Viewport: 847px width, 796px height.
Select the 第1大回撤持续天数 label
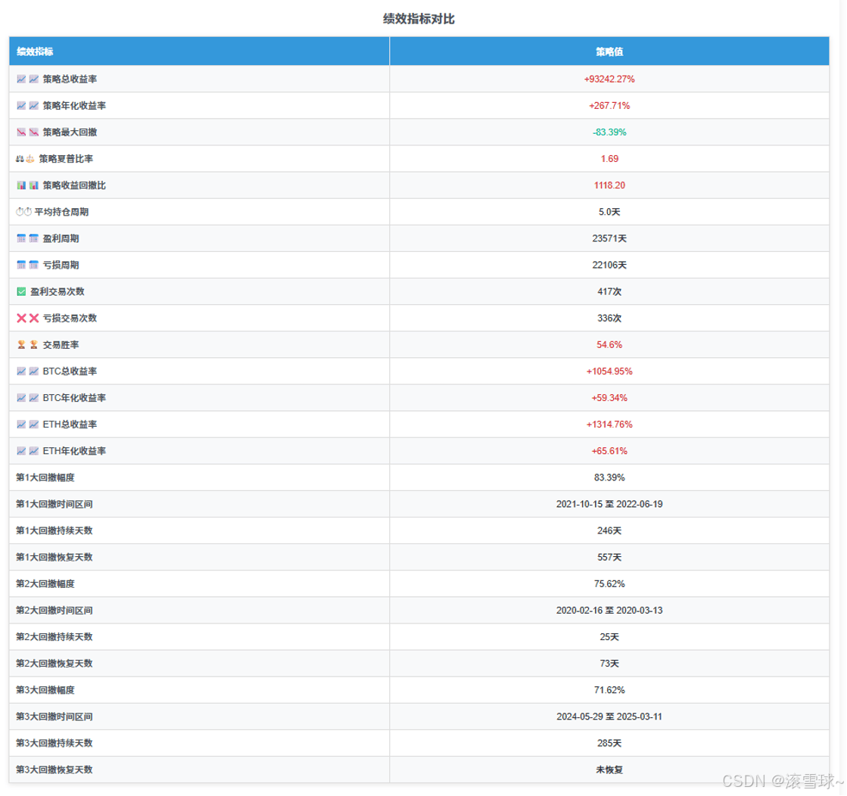coord(54,530)
